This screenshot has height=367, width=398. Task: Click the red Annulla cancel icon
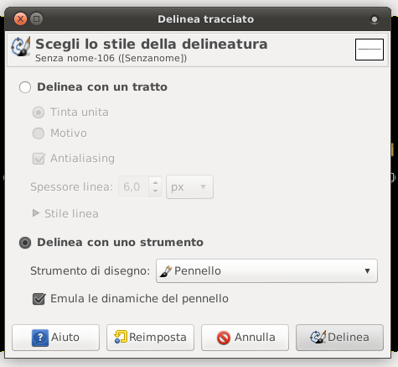click(x=224, y=338)
